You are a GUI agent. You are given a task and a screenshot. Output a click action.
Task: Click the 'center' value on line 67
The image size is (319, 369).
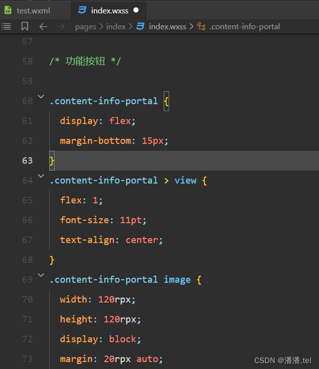142,240
